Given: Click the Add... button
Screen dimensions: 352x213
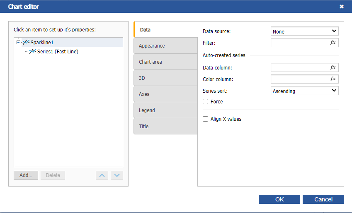Looking at the screenshot, I should [26, 175].
